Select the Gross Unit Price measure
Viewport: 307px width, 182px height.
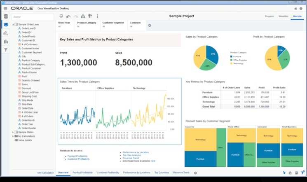(x=30, y=92)
